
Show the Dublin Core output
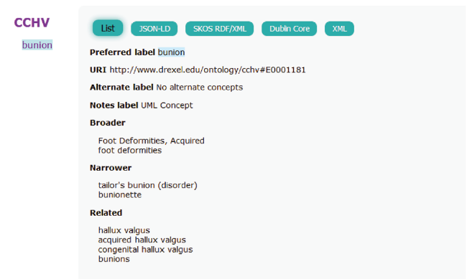point(290,29)
